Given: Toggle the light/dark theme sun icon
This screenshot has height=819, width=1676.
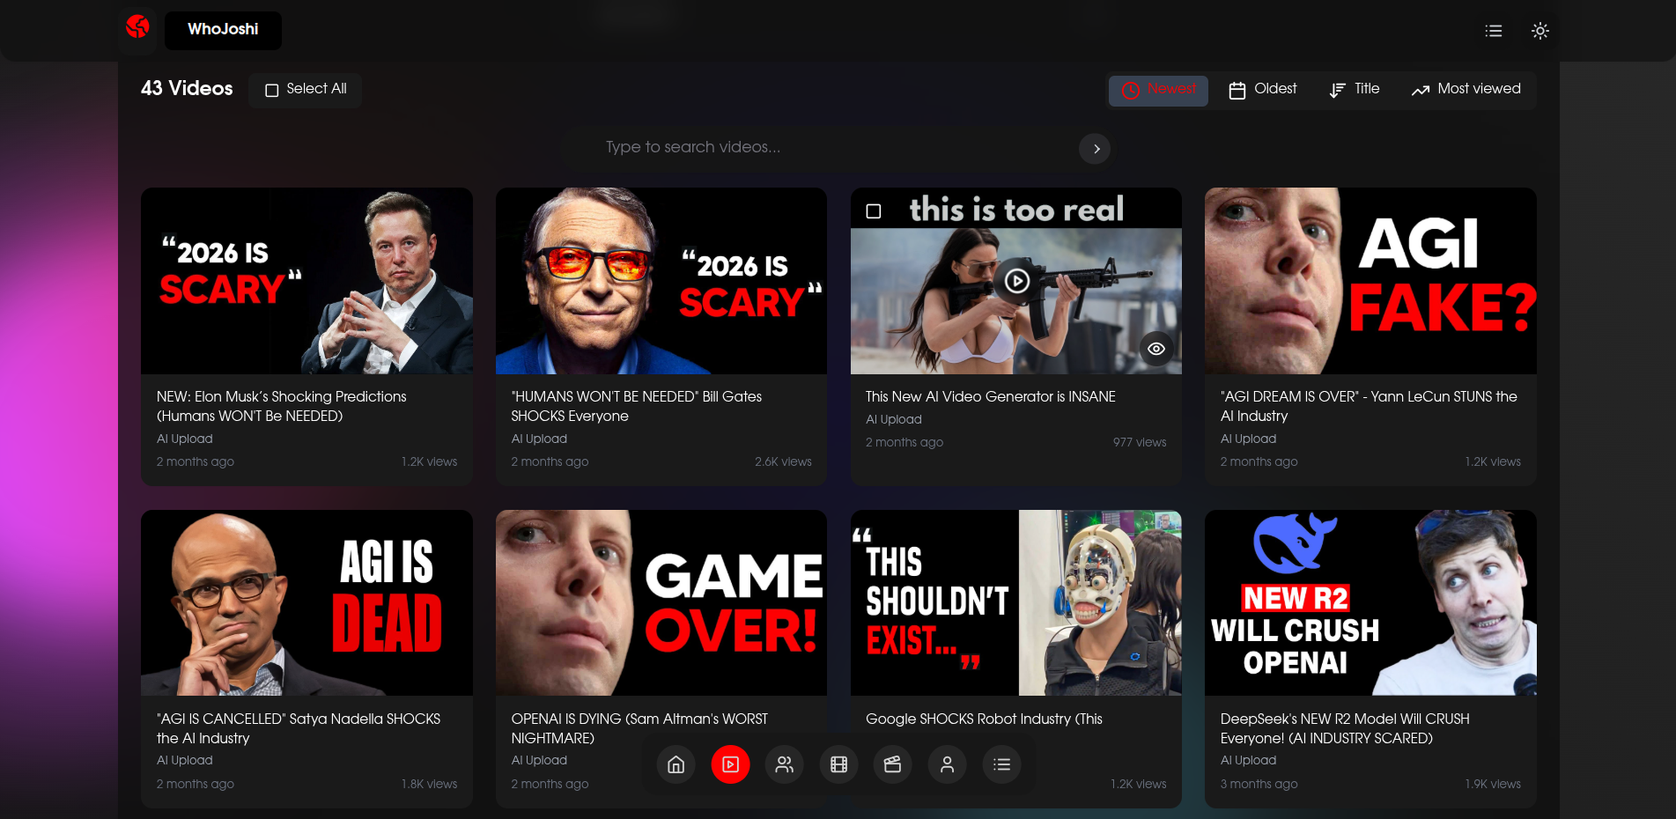Looking at the screenshot, I should click(x=1540, y=31).
